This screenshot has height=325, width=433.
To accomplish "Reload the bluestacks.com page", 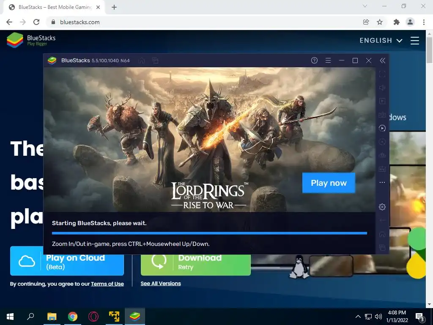I will coord(36,22).
